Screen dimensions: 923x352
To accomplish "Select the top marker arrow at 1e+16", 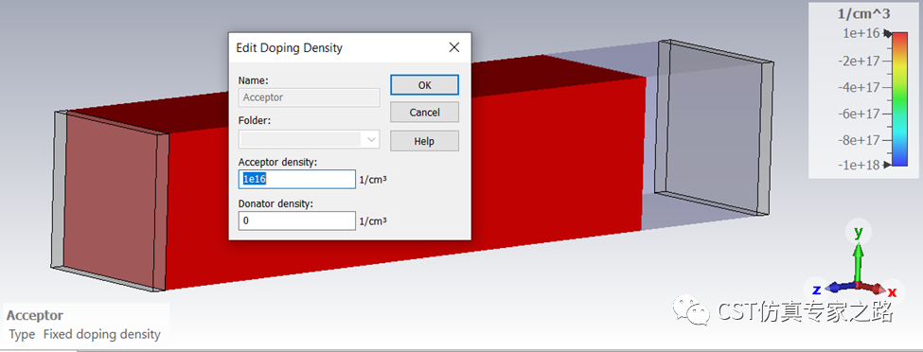I will pyautogui.click(x=887, y=34).
